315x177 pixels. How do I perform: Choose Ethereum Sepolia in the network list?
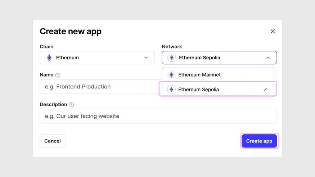tap(218, 89)
